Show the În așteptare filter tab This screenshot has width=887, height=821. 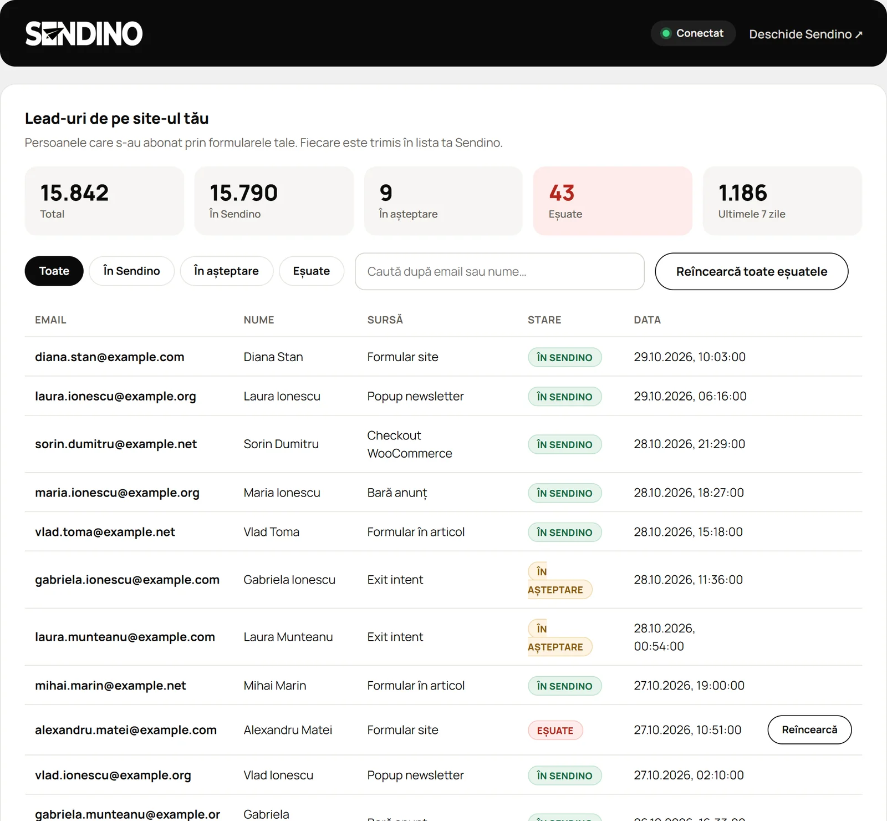tap(226, 271)
